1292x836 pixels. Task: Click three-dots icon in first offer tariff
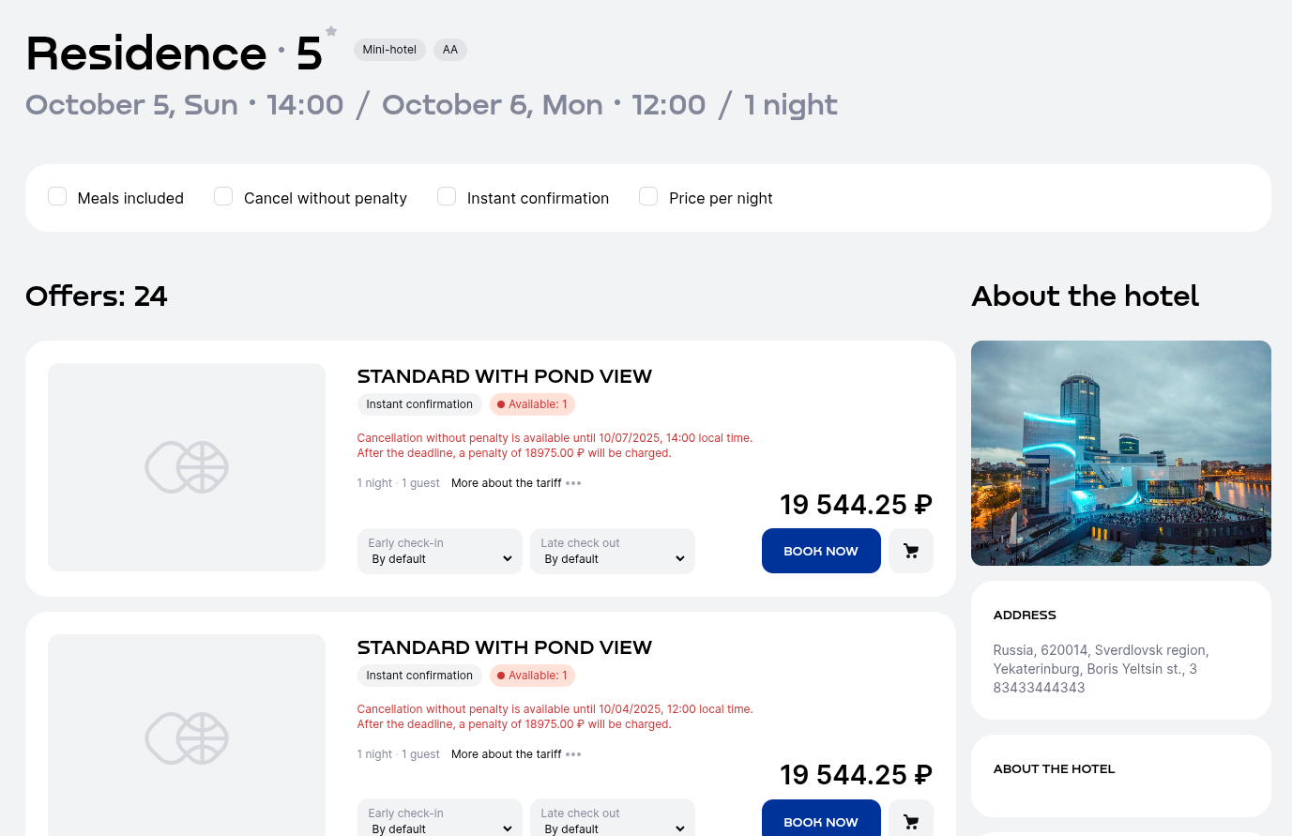[573, 483]
